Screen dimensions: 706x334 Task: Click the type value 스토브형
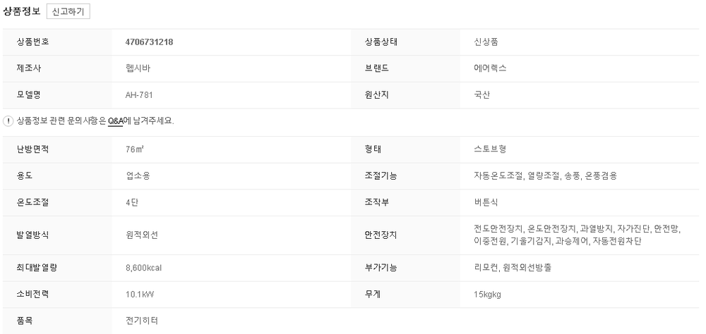pyautogui.click(x=491, y=149)
